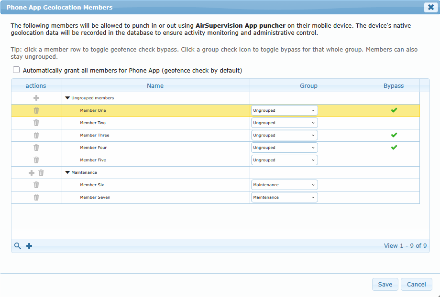Viewport: 440px width, 297px height.
Task: Sort by the Name column header
Action: 155,86
